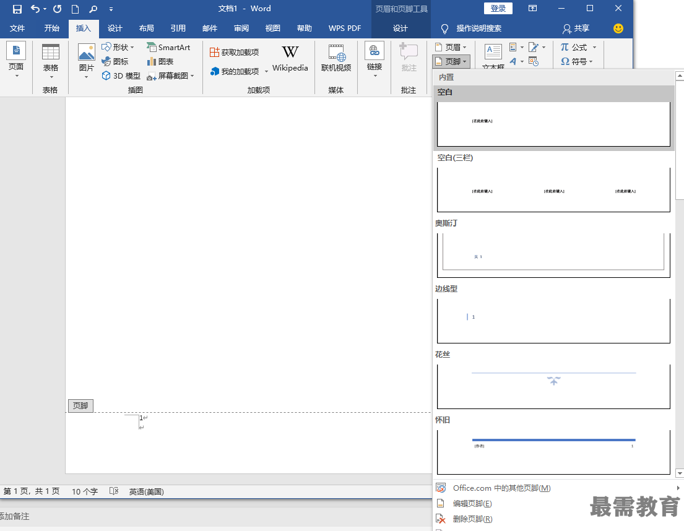Switch to the Home (开始) tab
Viewport: 684px width, 531px height.
(x=51, y=28)
